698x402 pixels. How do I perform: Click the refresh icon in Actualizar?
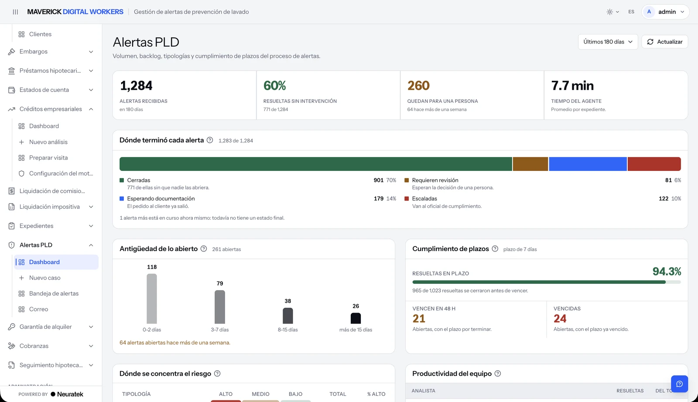point(650,42)
